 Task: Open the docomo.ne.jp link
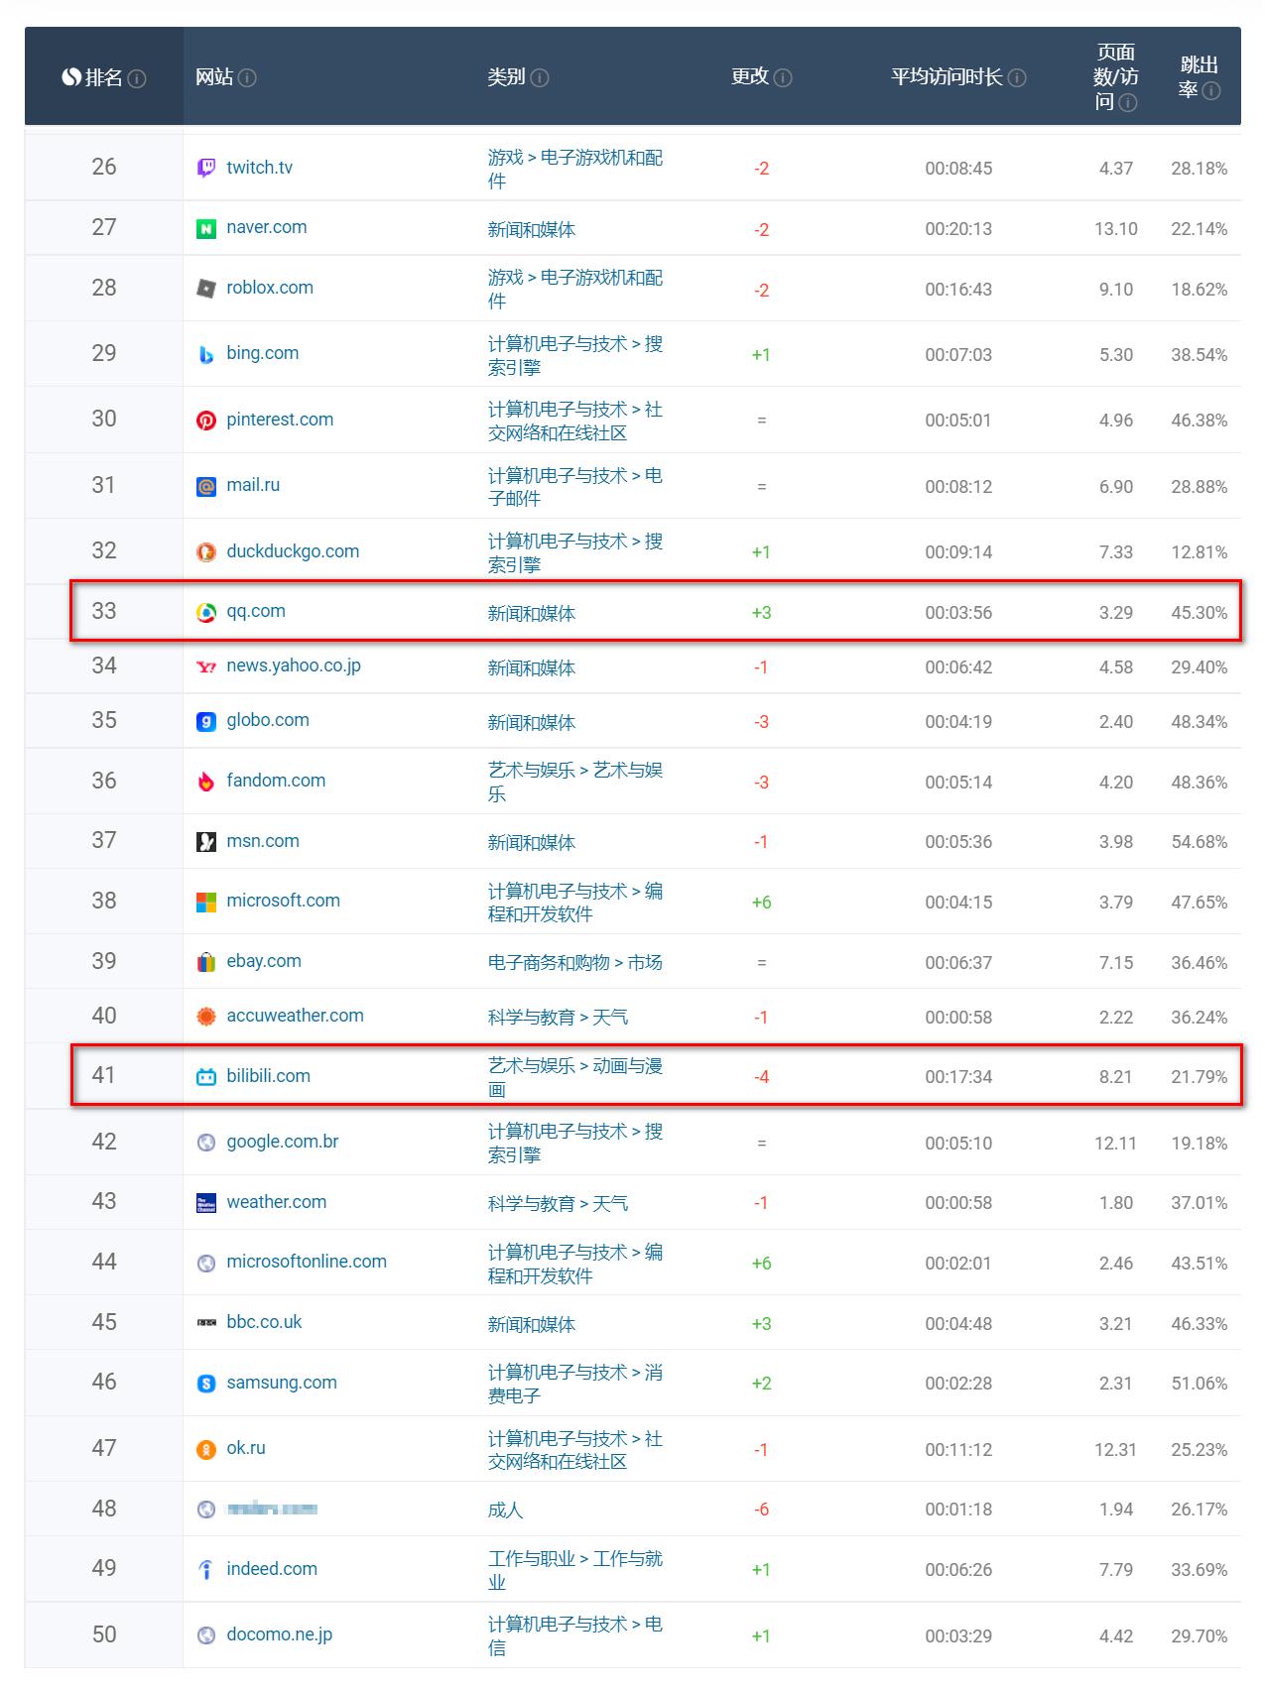(280, 1634)
